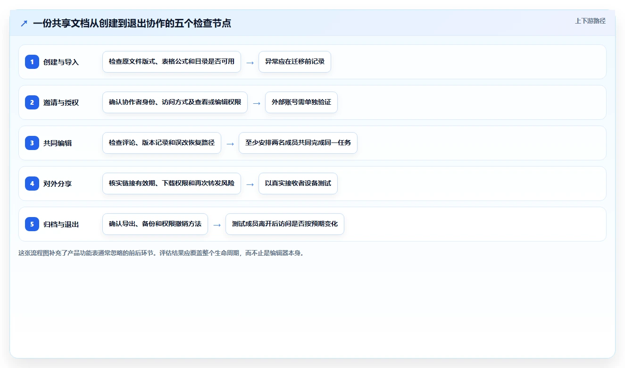
Task: Click the 确认导出、备份和权限撤销方法 box
Action: [x=155, y=224]
